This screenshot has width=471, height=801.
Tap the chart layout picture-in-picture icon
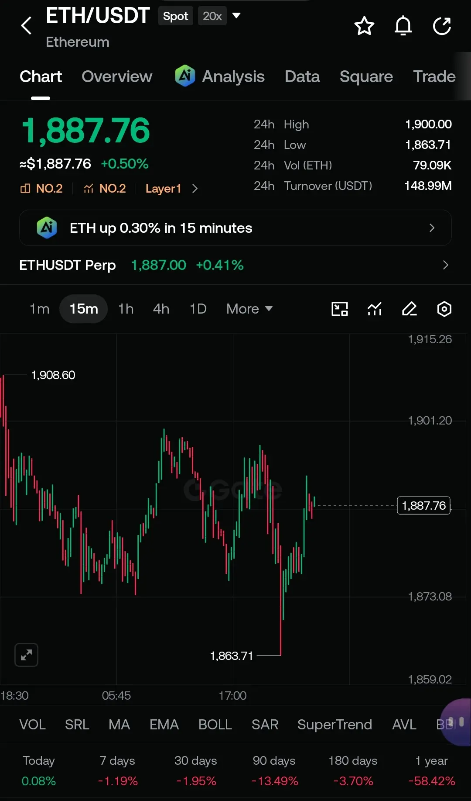(340, 309)
